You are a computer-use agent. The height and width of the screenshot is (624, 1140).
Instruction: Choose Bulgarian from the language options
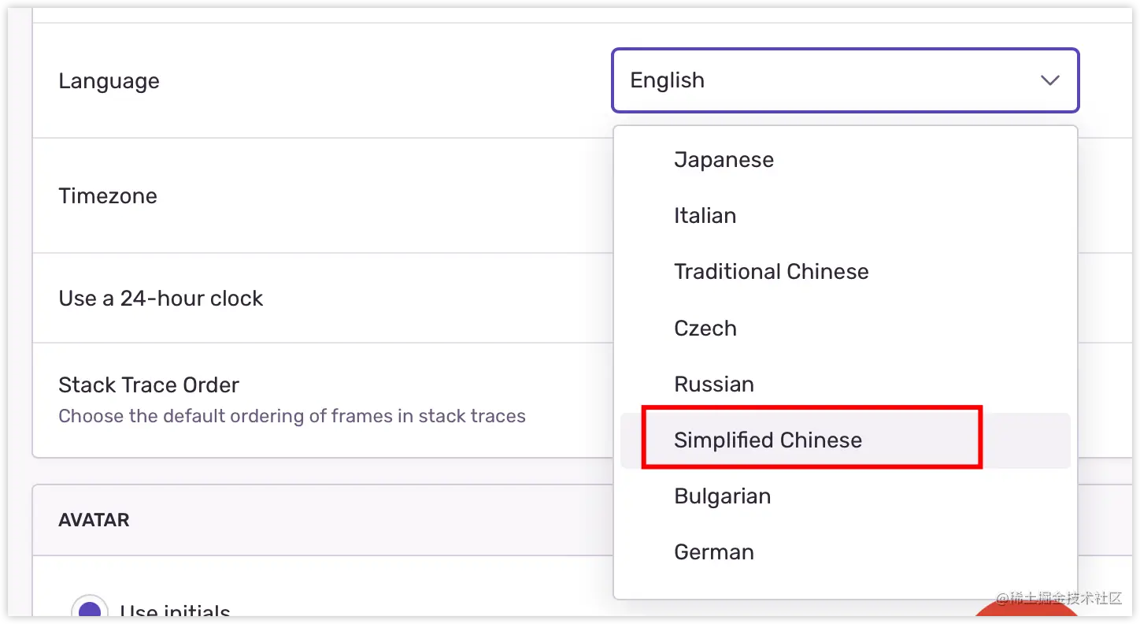pyautogui.click(x=722, y=496)
